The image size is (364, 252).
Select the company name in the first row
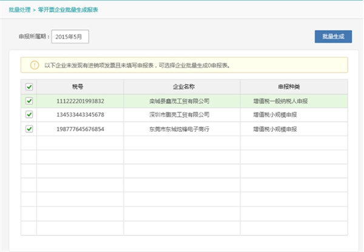pyautogui.click(x=179, y=101)
